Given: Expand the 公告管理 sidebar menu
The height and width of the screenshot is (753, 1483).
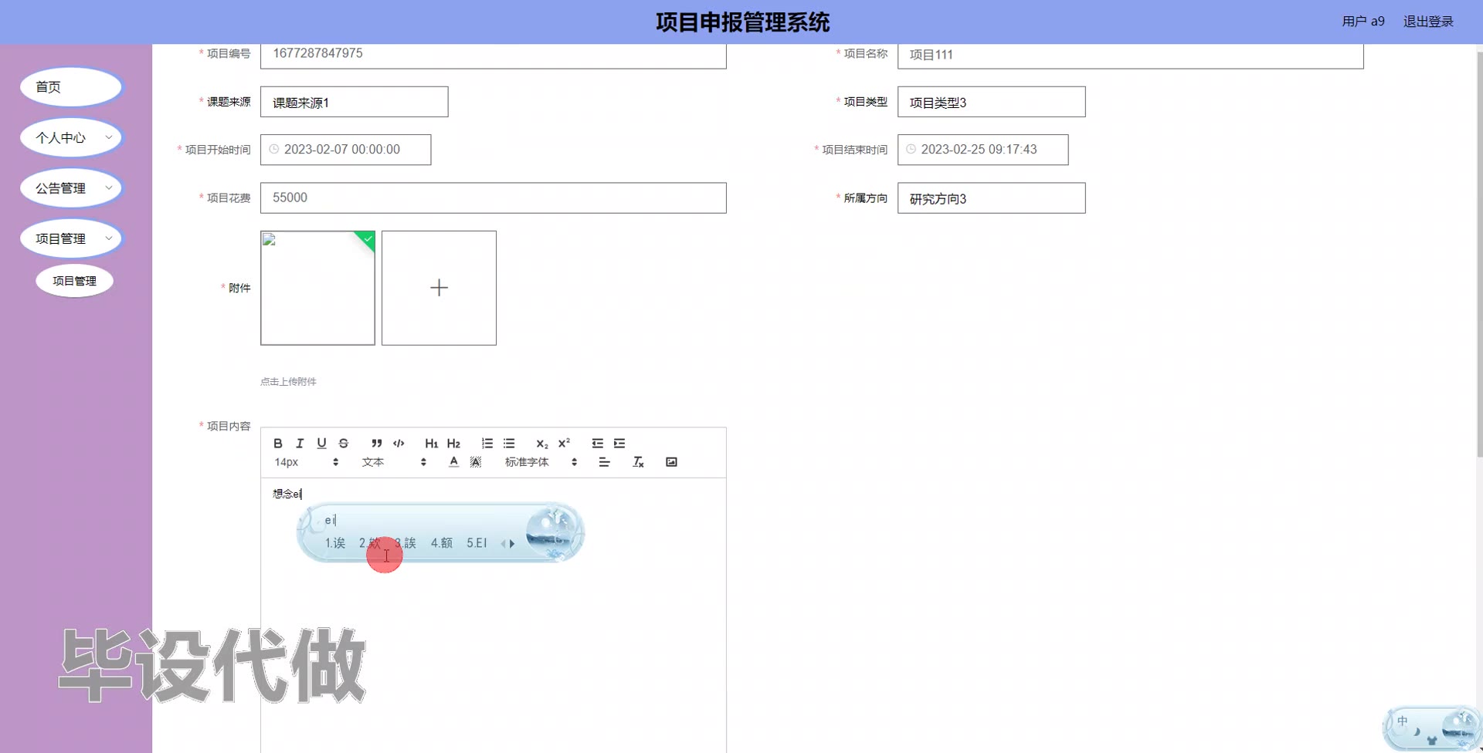Looking at the screenshot, I should tap(71, 188).
